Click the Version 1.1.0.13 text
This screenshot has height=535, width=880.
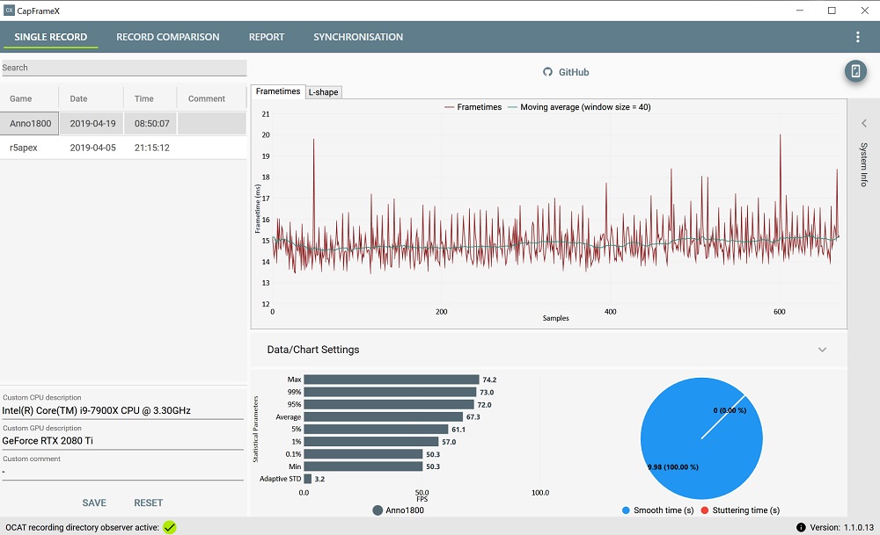[x=842, y=527]
